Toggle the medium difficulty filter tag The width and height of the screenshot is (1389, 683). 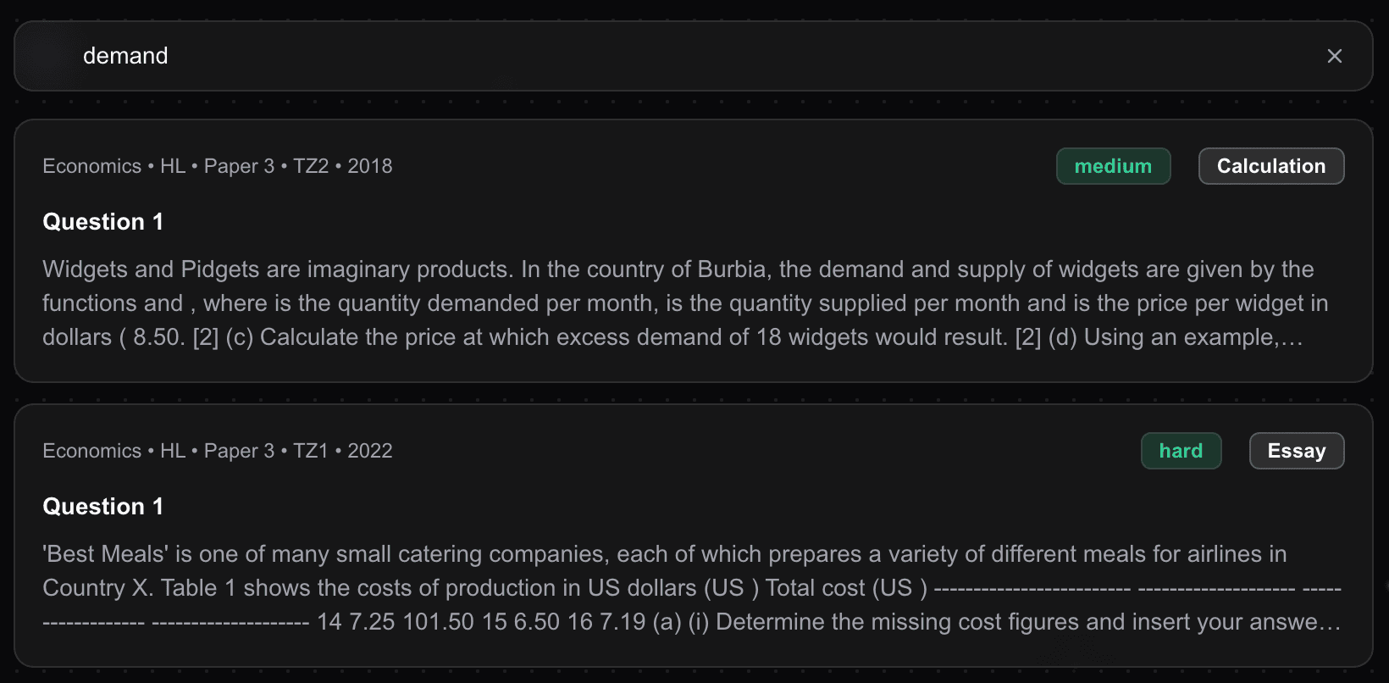point(1113,166)
